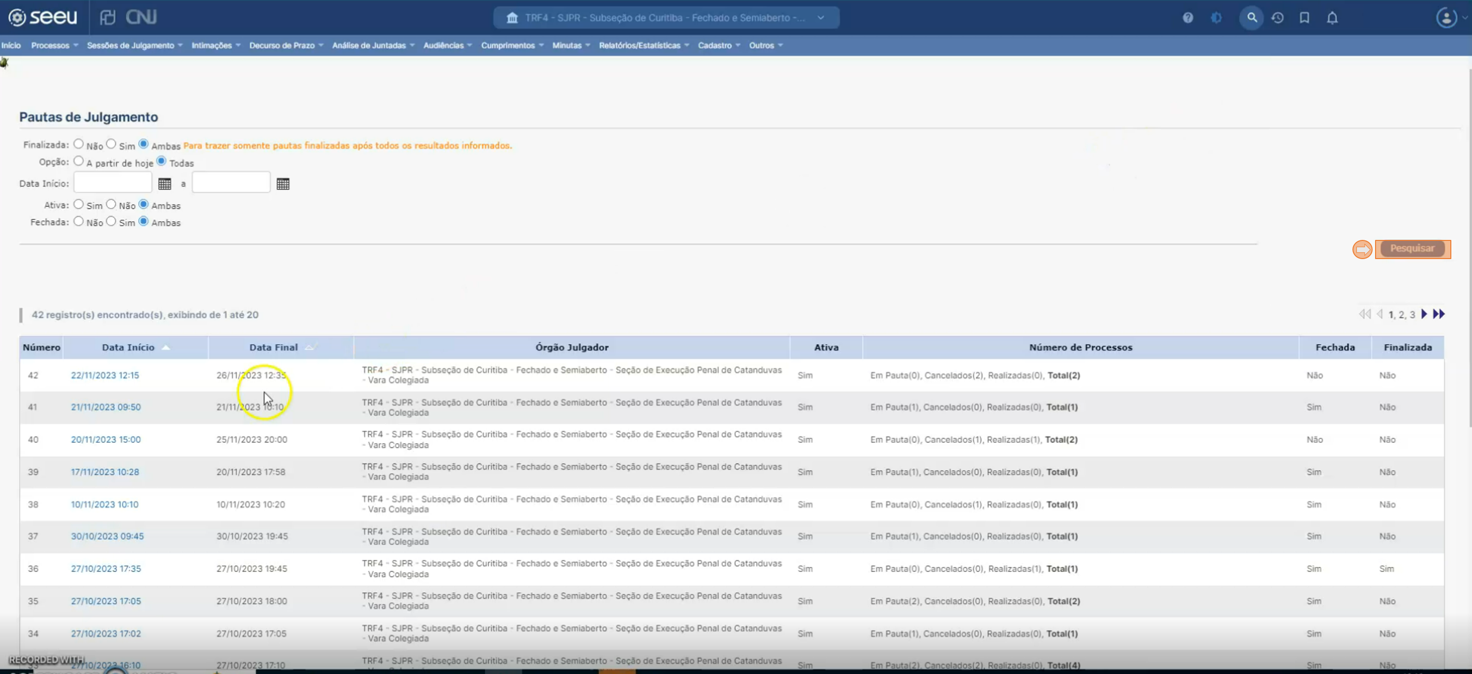Jump to last results page arrow
The height and width of the screenshot is (674, 1472).
[x=1439, y=314]
